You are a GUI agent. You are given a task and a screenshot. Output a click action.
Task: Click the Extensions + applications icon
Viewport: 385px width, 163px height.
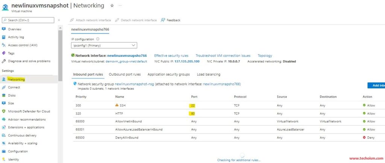(x=4, y=127)
